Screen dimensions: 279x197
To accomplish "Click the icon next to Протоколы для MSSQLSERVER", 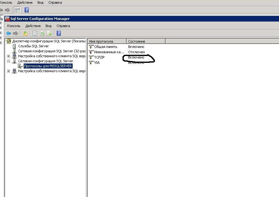I will tap(20, 66).
